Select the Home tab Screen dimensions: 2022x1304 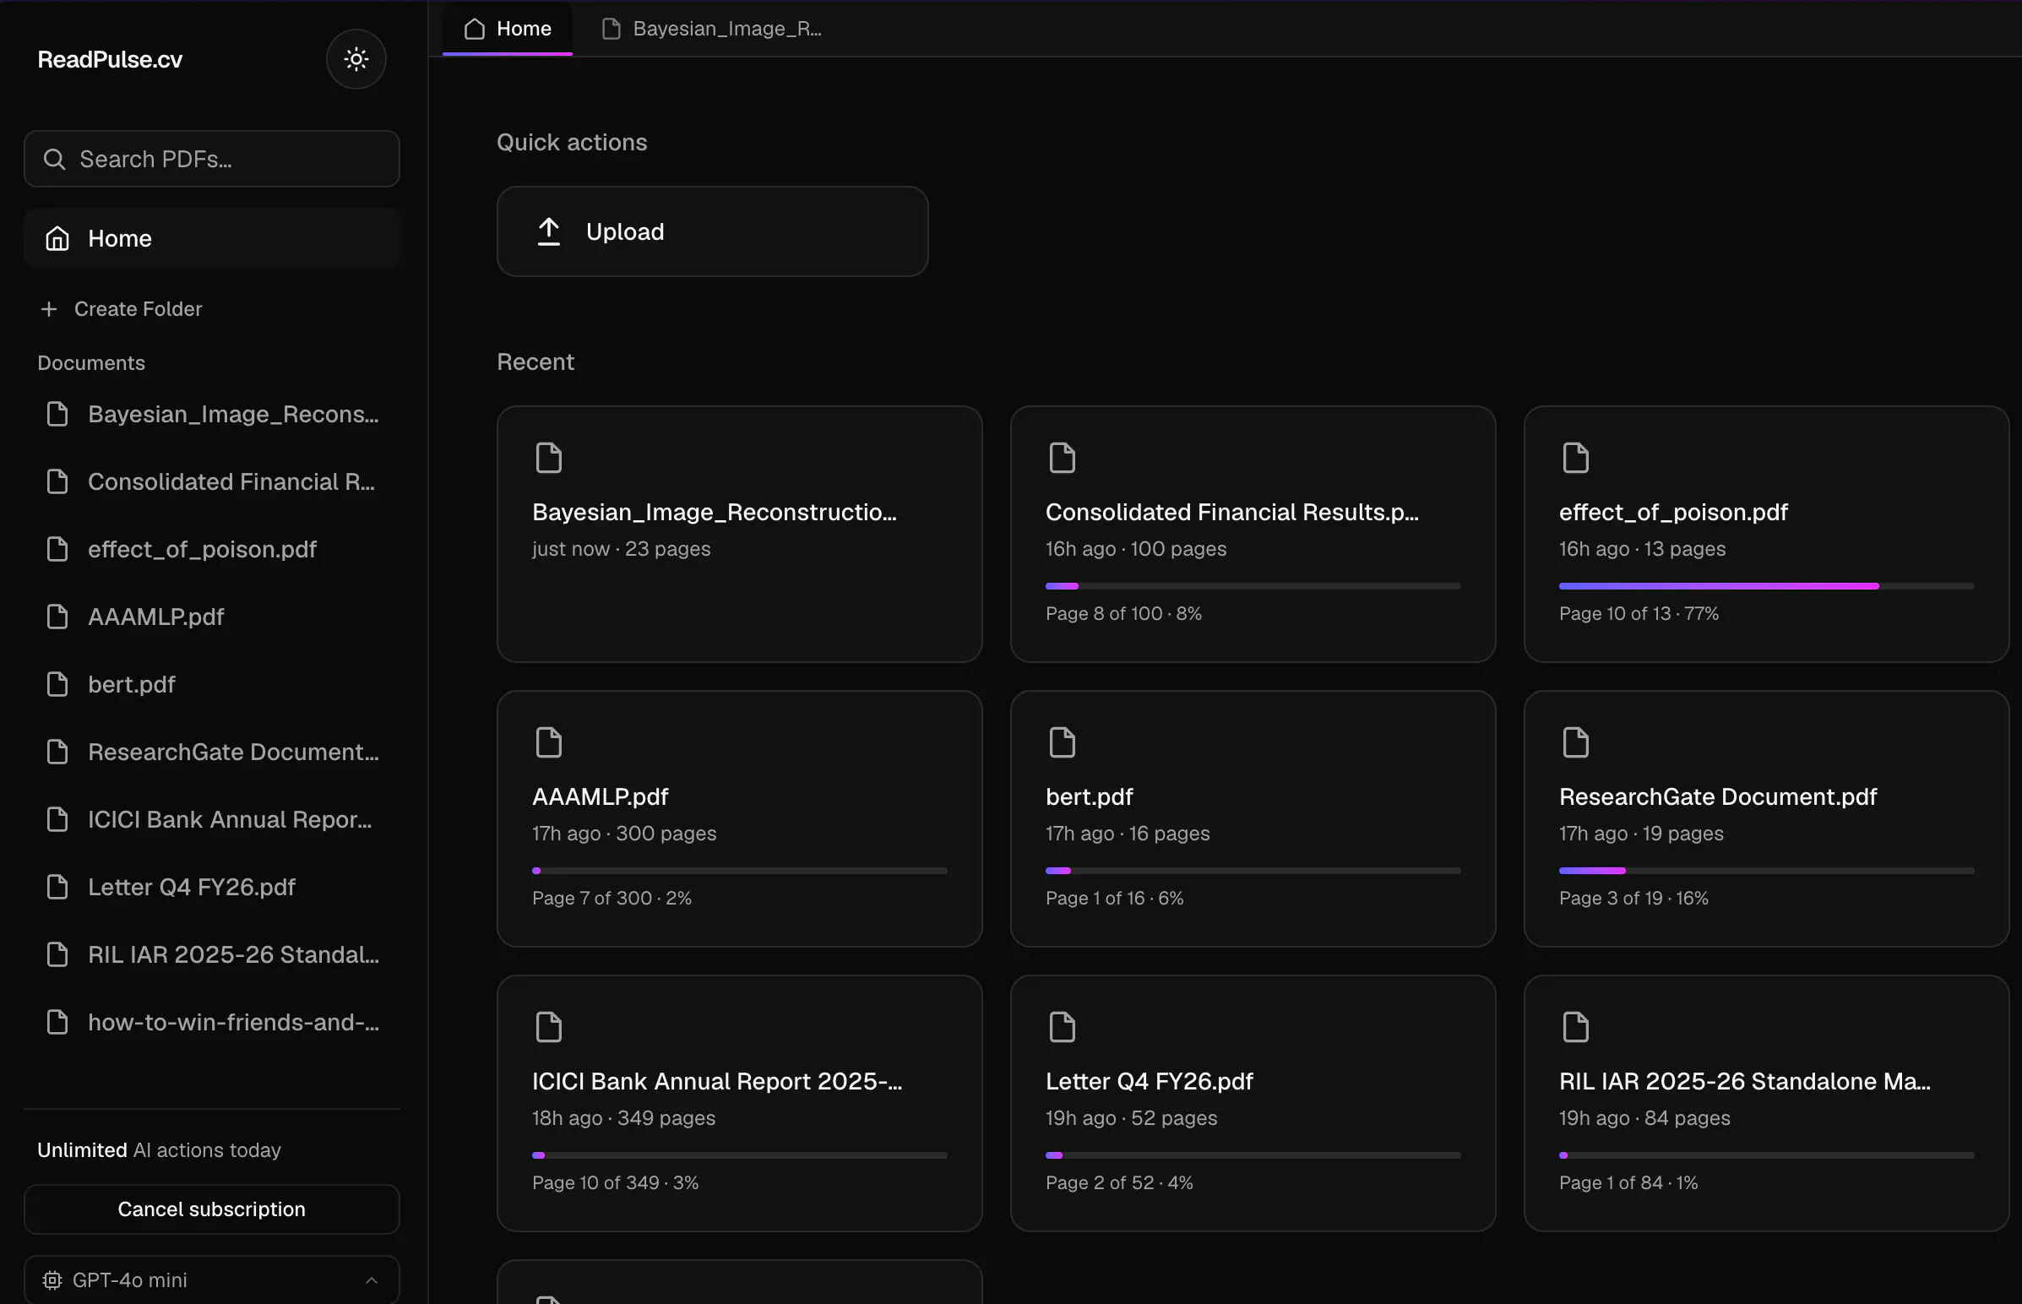click(x=508, y=29)
